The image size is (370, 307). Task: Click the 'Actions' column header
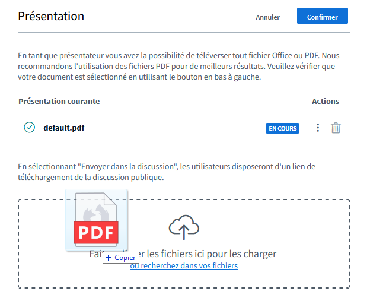[x=325, y=102]
